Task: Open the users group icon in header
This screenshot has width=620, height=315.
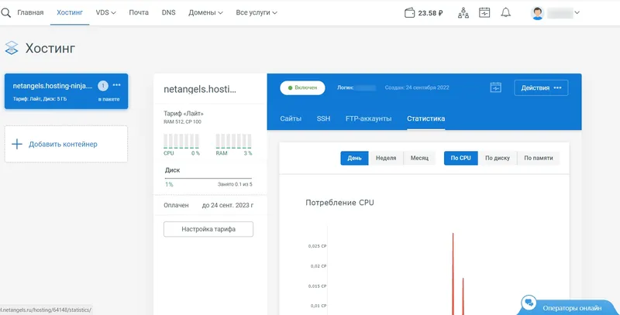Action: 463,12
